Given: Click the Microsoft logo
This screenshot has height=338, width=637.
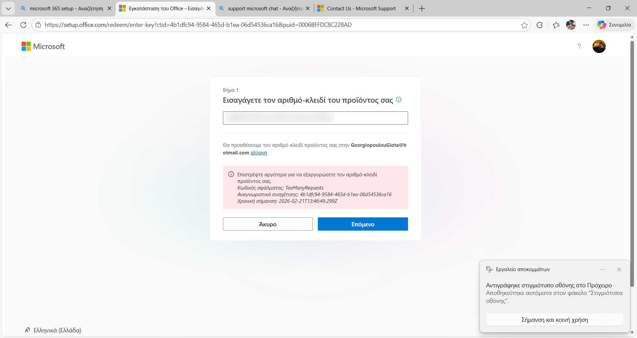Looking at the screenshot, I should coord(43,46).
